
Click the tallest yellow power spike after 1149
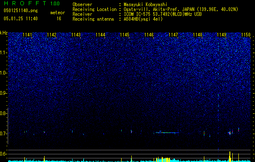pyautogui.click(x=230, y=157)
